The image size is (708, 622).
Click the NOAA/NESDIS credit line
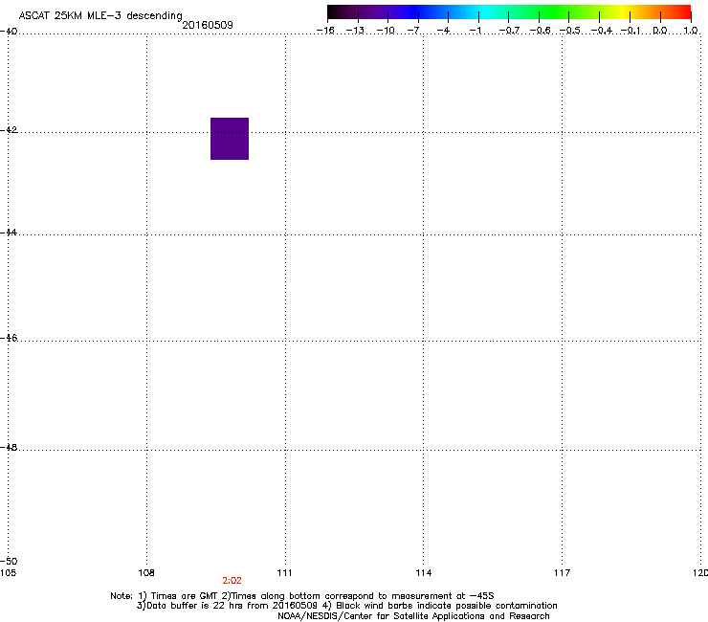413,615
